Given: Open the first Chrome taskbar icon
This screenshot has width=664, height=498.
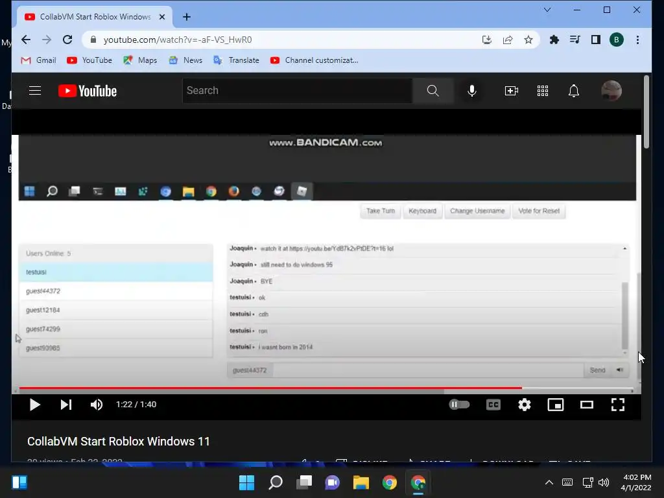Looking at the screenshot, I should coord(390,482).
